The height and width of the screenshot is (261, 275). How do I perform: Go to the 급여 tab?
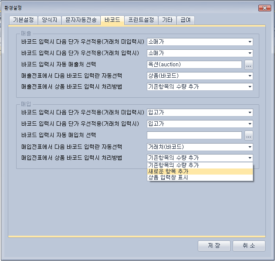click(x=186, y=20)
